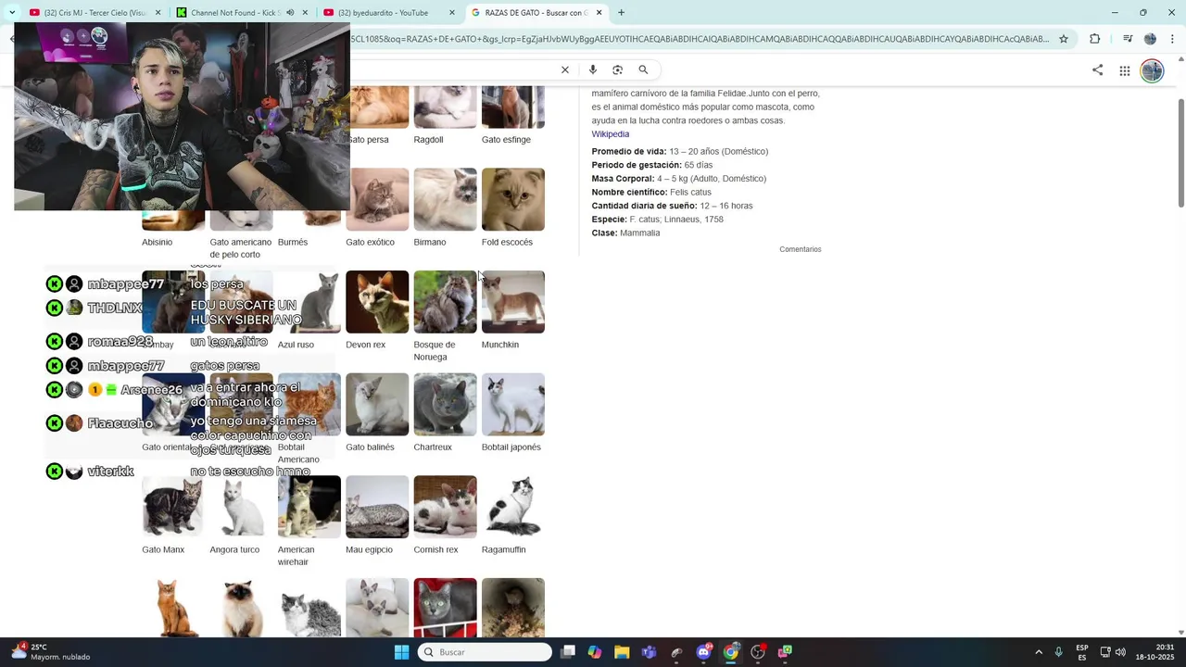Open the Nombre científico link
Viewport: 1186px width, 667px height.
click(629, 192)
